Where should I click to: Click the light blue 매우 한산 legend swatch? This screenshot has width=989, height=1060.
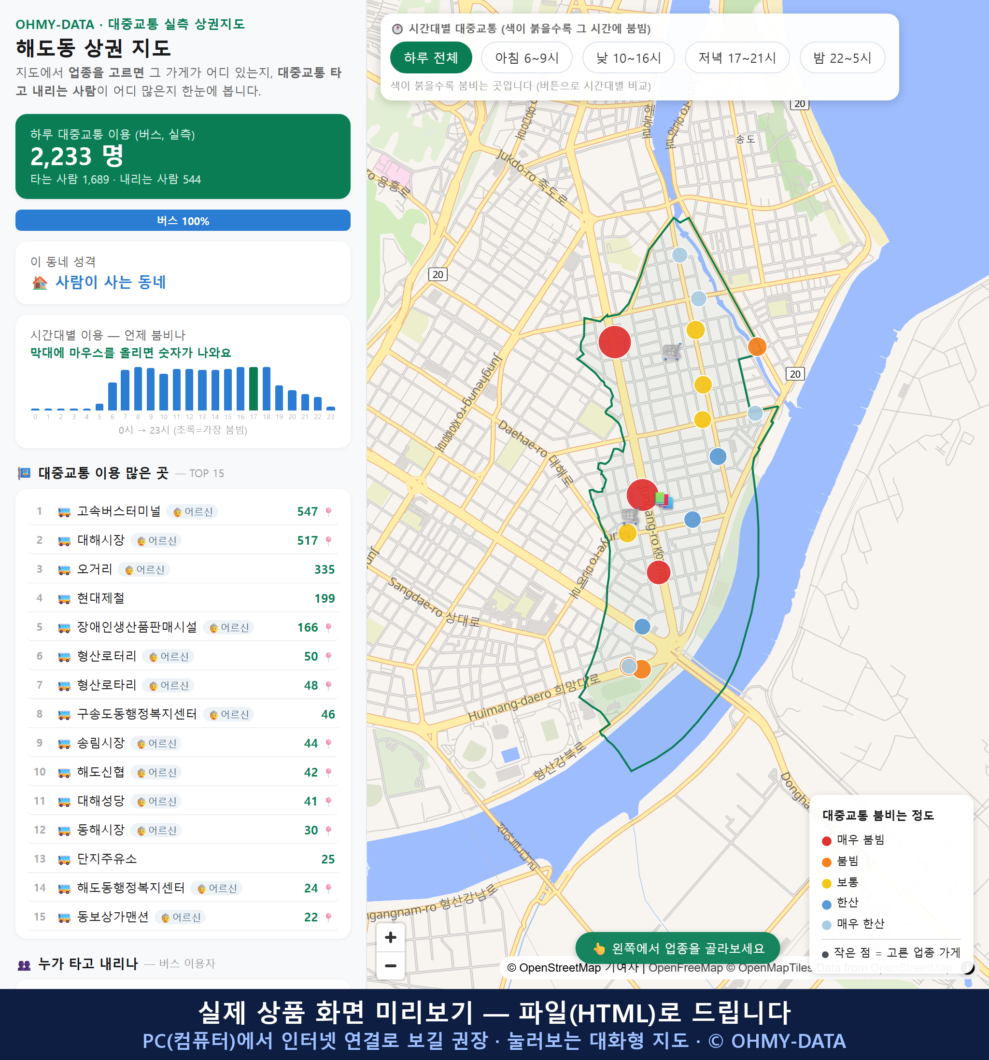(x=826, y=925)
